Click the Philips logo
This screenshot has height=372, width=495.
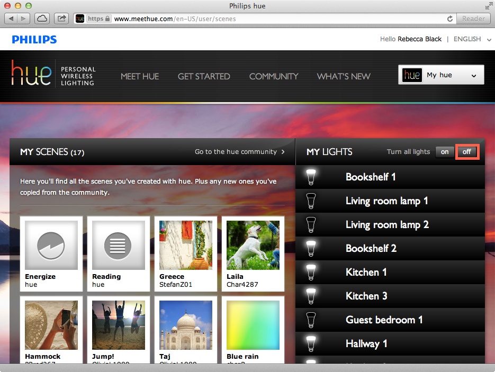pos(34,40)
